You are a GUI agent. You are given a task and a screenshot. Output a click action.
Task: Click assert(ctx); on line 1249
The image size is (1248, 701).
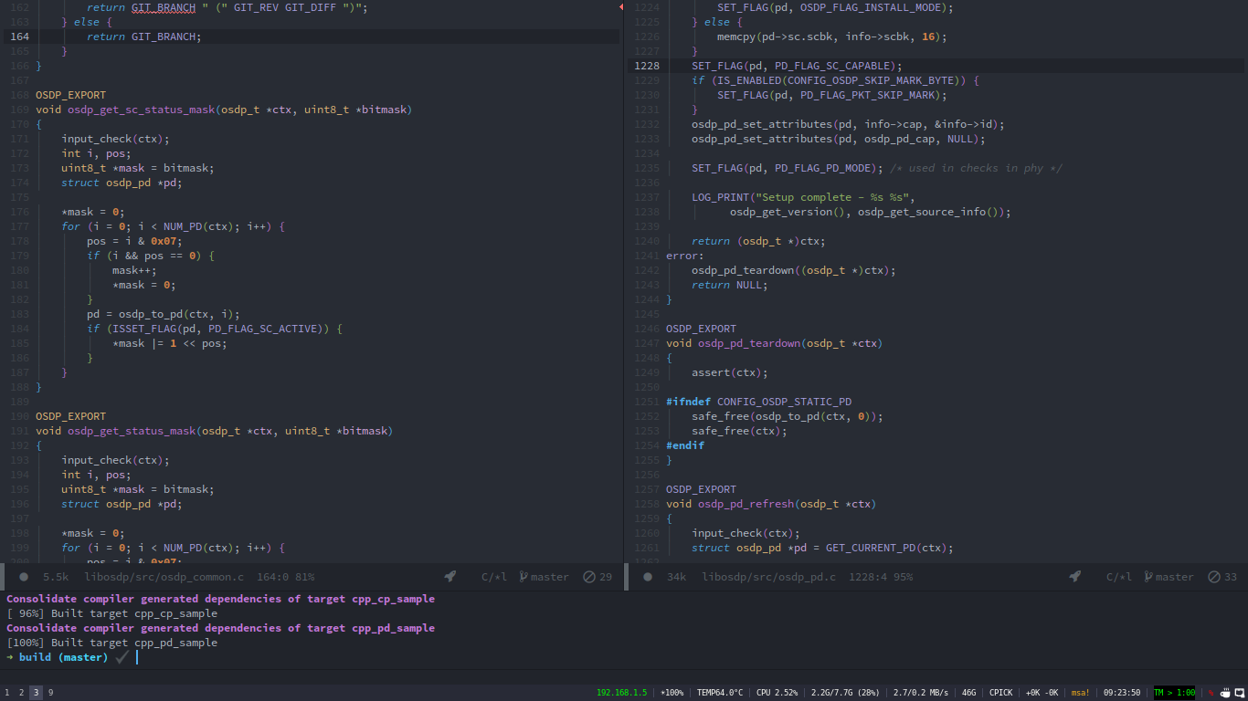tap(730, 372)
